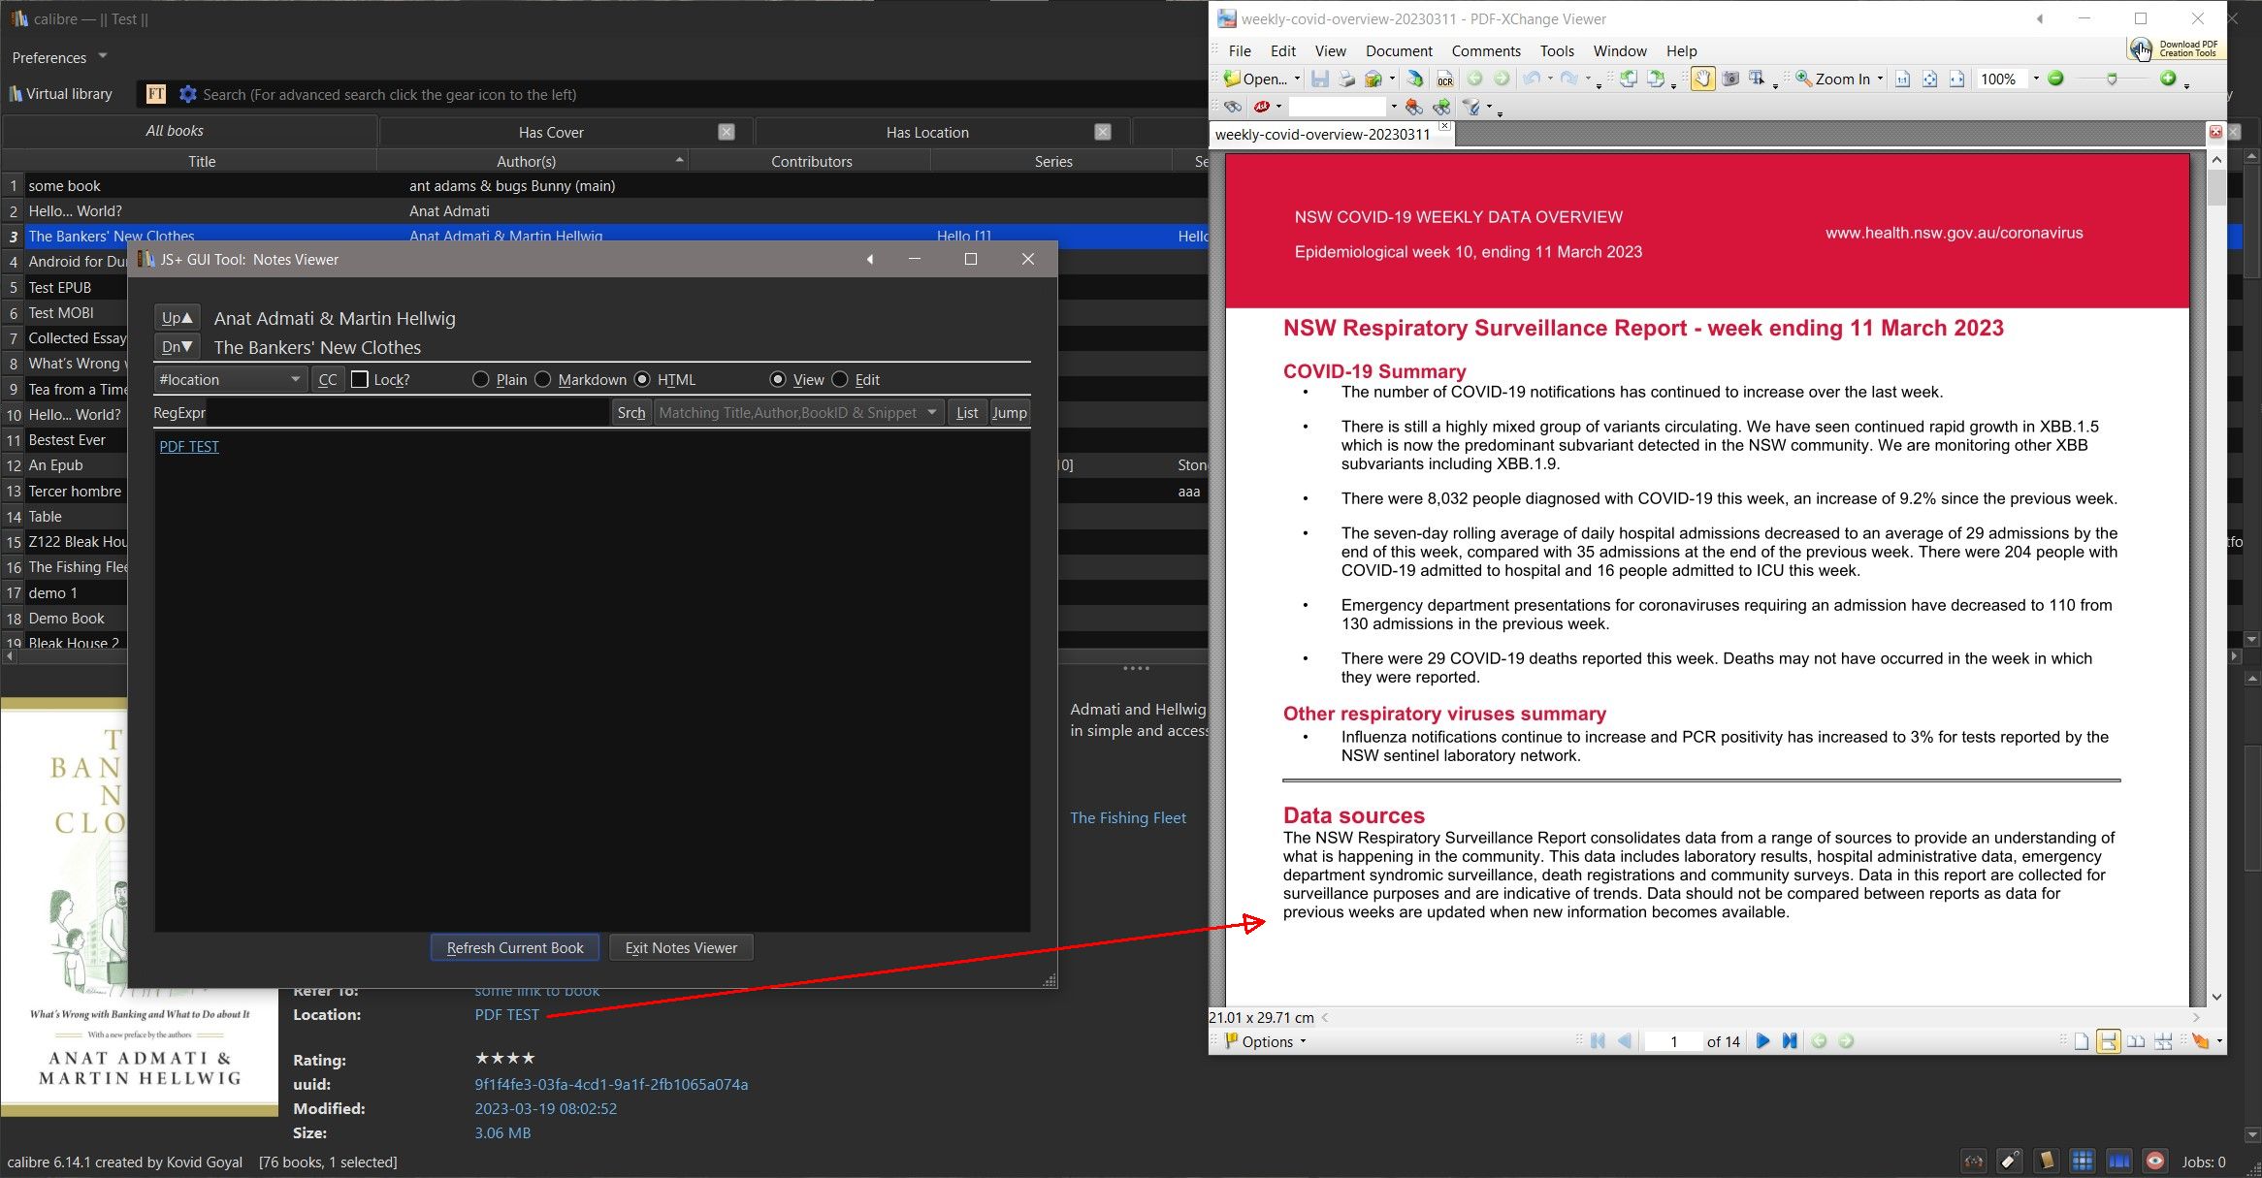Open the 100% zoom level dropdown
This screenshot has height=1178, width=2262.
(2035, 80)
